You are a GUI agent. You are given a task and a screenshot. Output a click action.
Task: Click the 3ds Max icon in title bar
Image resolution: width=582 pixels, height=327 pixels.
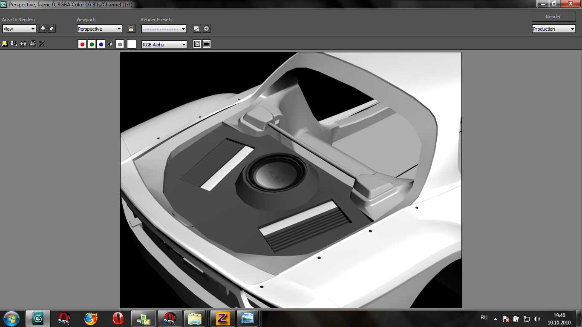pos(4,4)
